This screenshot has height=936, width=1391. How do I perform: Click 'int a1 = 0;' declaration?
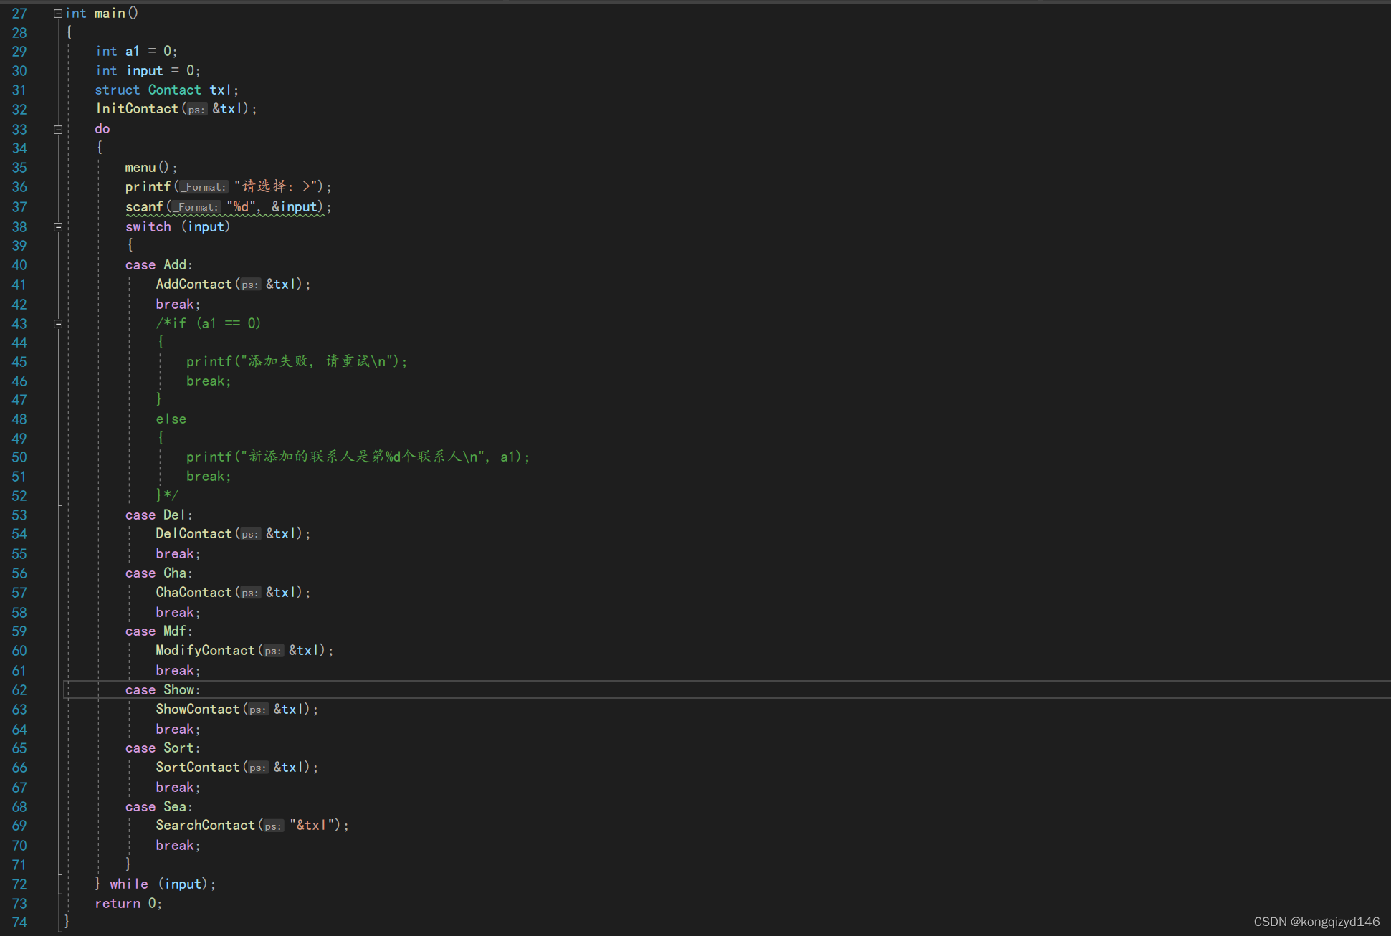point(136,52)
